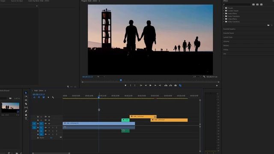The image size is (274, 154).
Task: Play the sequence in Program monitor
Action: coord(150,86)
